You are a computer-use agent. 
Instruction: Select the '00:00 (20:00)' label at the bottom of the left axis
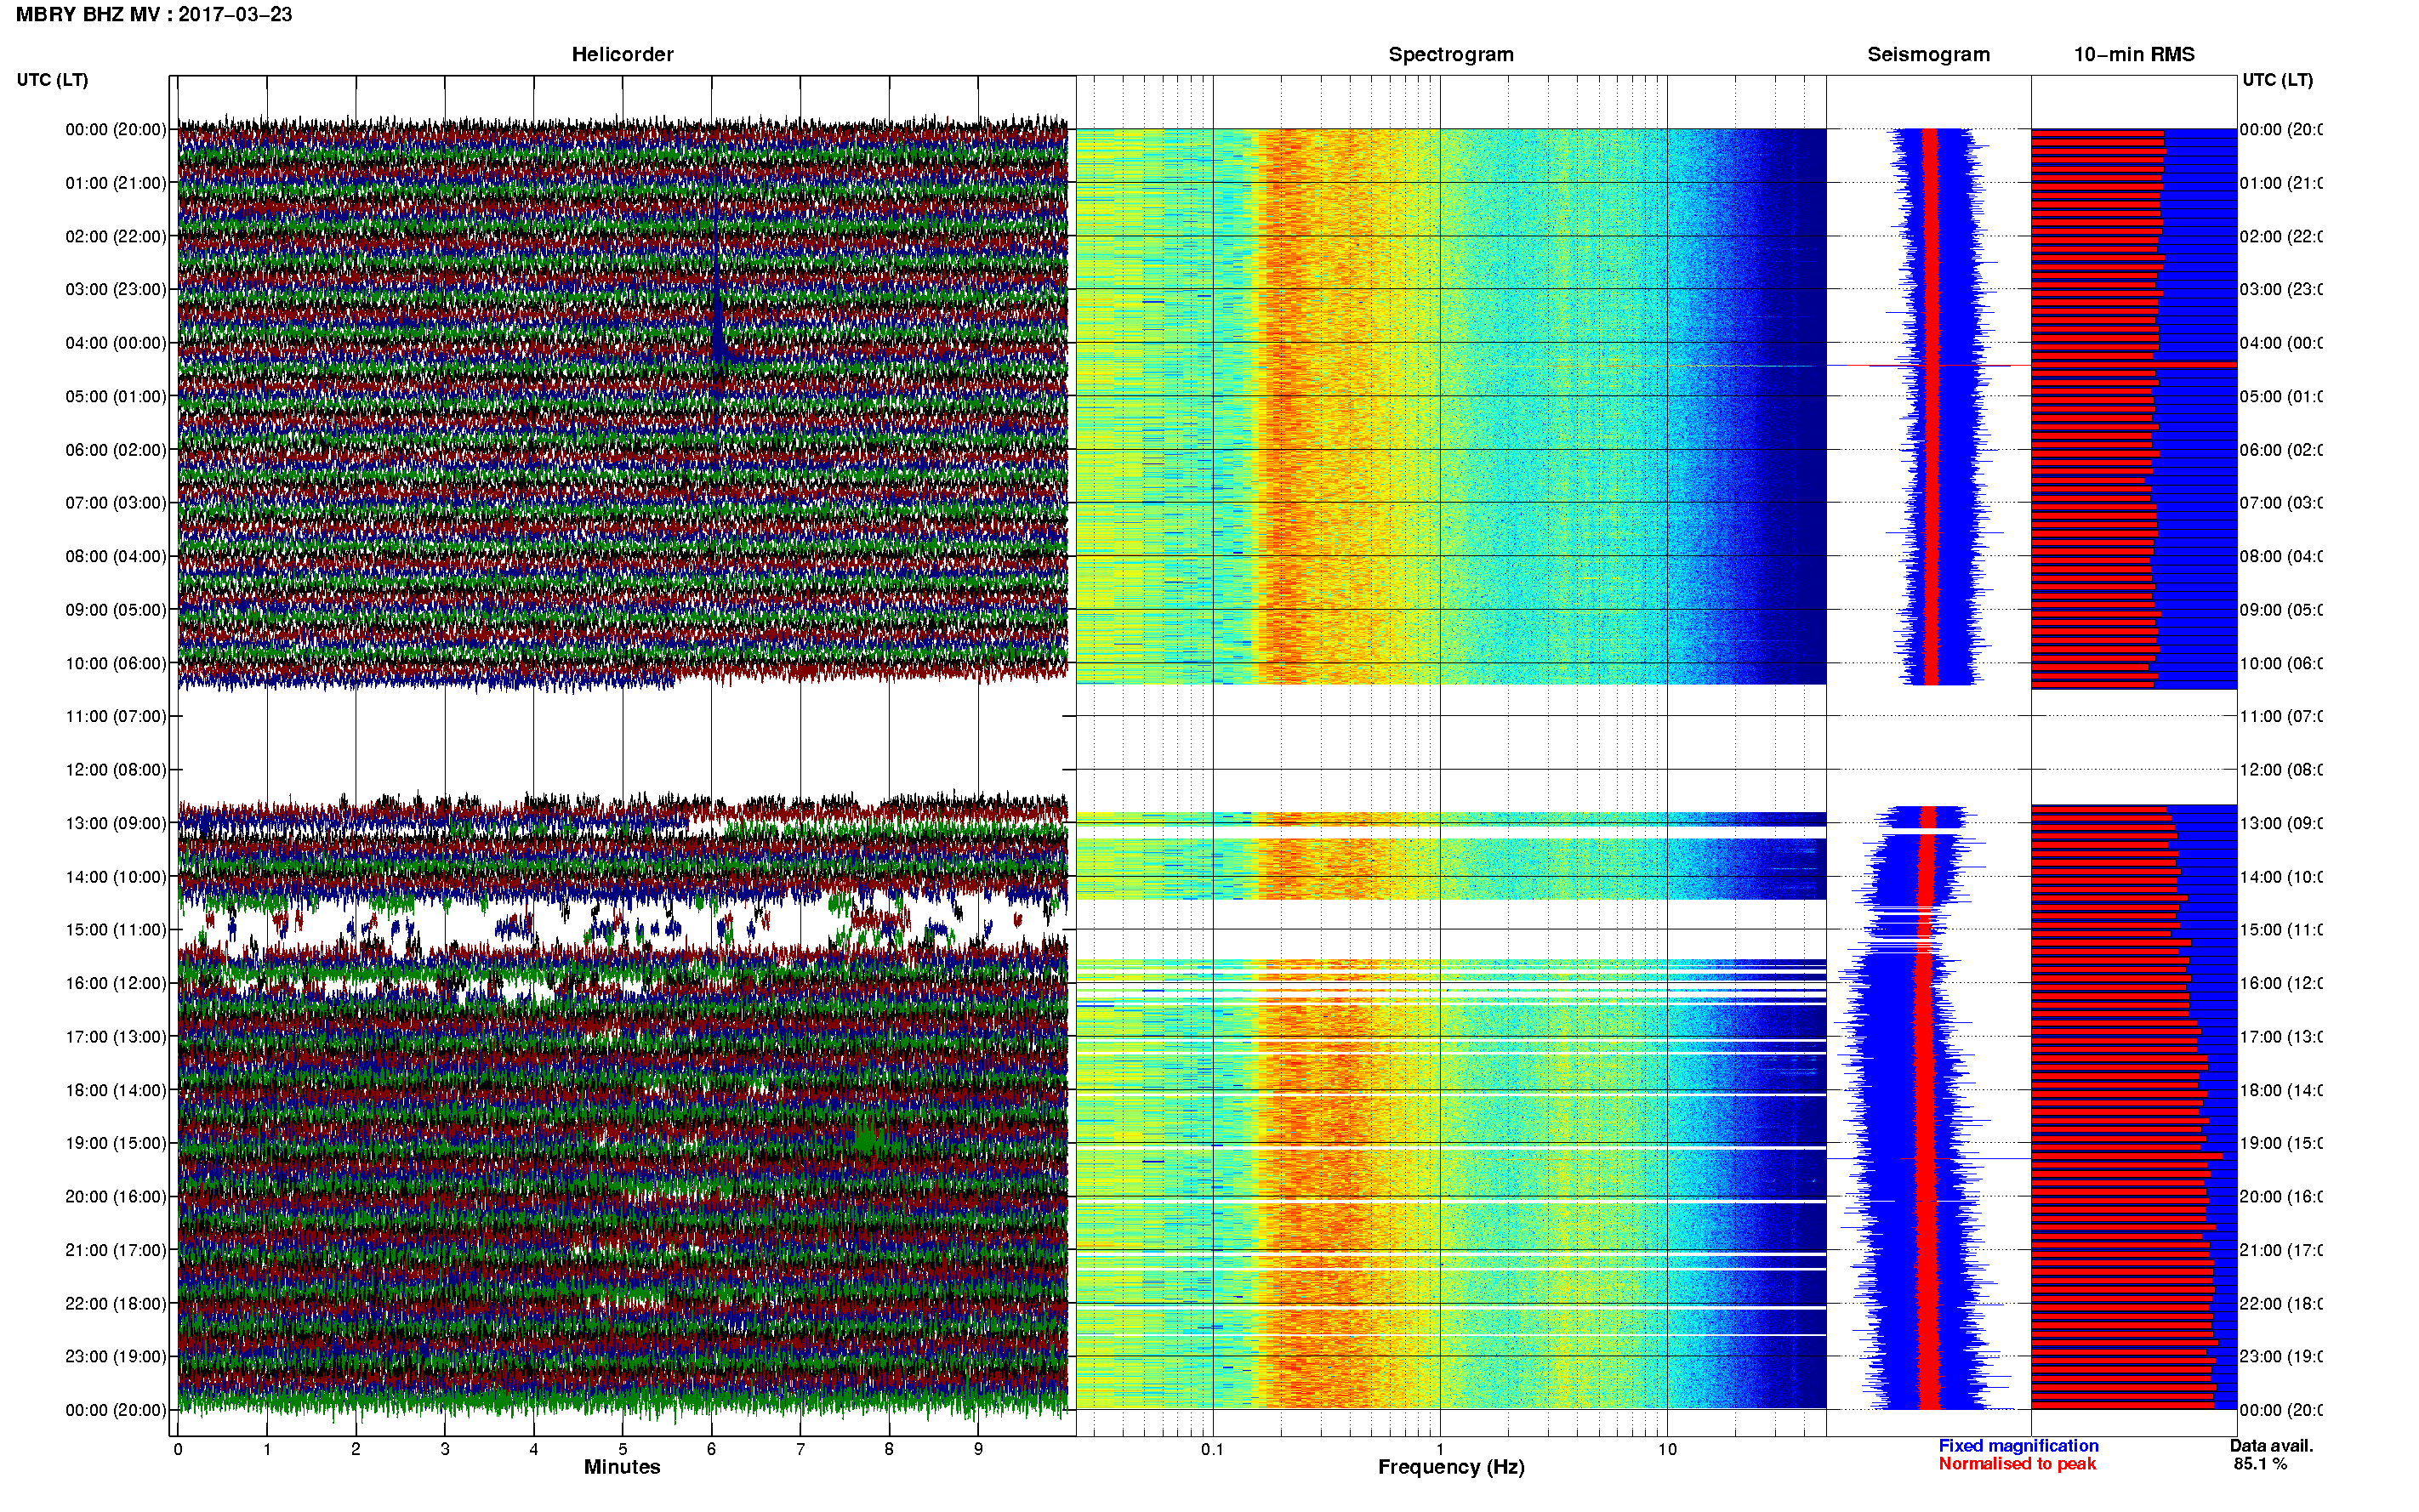[116, 1411]
